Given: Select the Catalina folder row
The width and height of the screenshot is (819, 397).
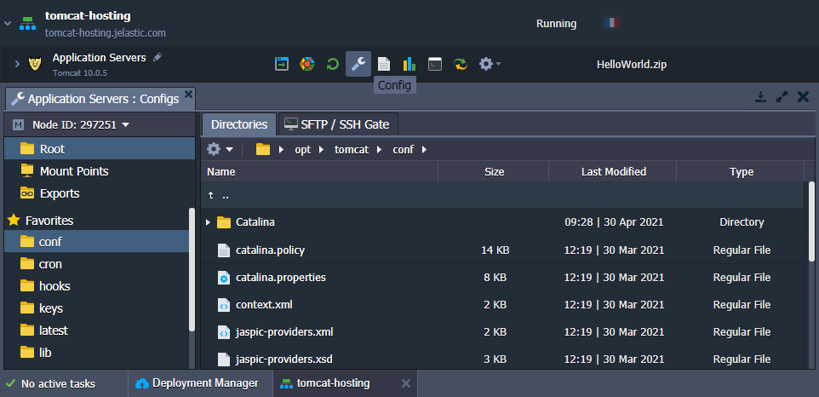Looking at the screenshot, I should [502, 222].
